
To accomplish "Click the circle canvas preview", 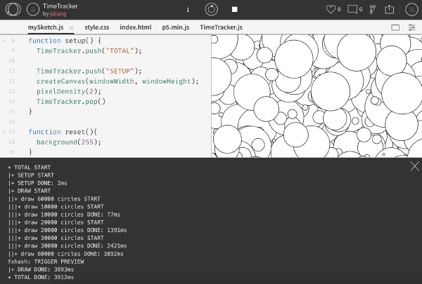I will tap(316, 96).
